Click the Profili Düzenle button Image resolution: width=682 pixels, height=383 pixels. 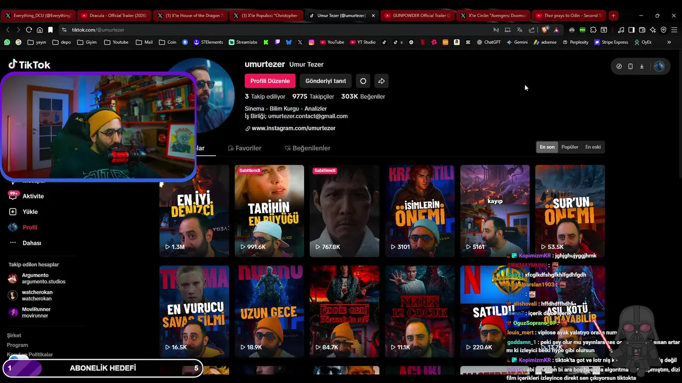pos(270,81)
